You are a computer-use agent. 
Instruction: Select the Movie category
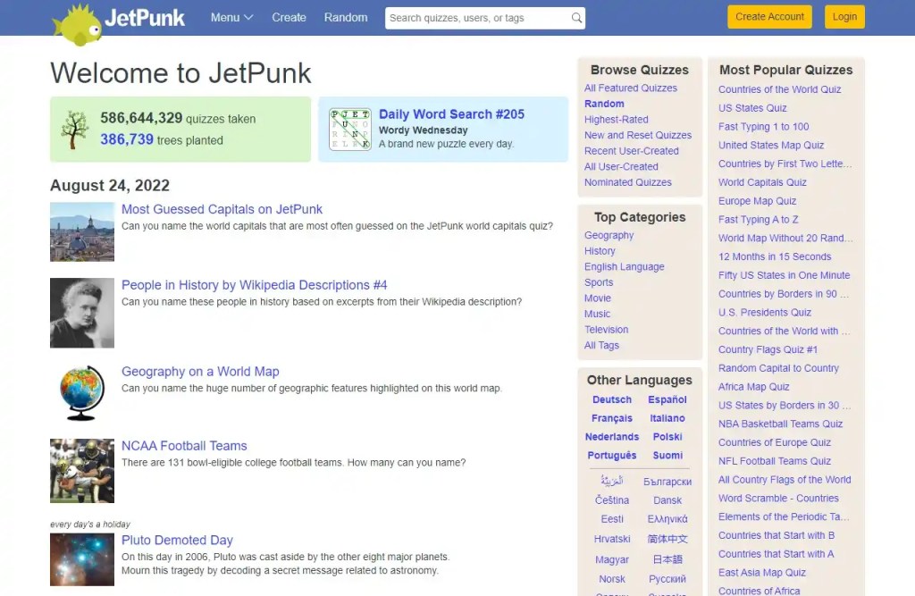(x=598, y=298)
